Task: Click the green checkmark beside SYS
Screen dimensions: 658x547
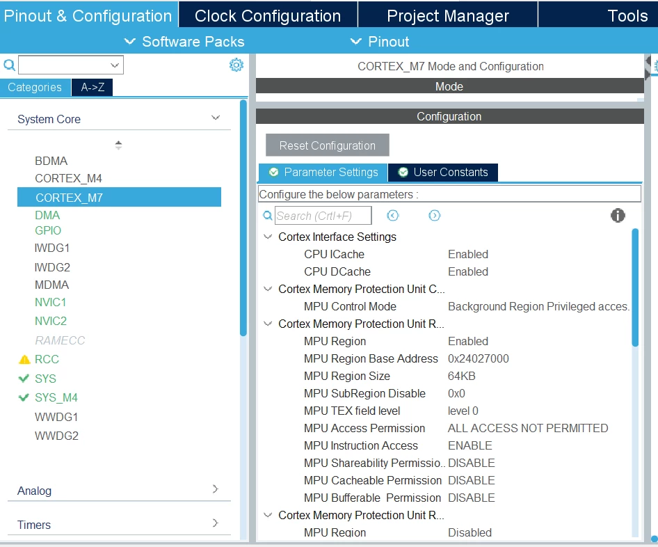Action: (x=24, y=379)
